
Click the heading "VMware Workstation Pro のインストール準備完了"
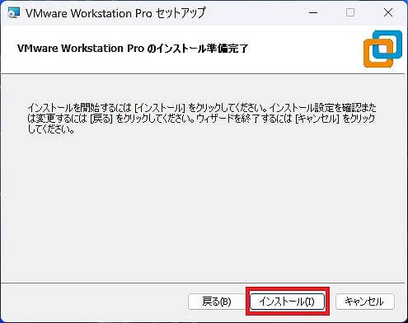tap(133, 49)
